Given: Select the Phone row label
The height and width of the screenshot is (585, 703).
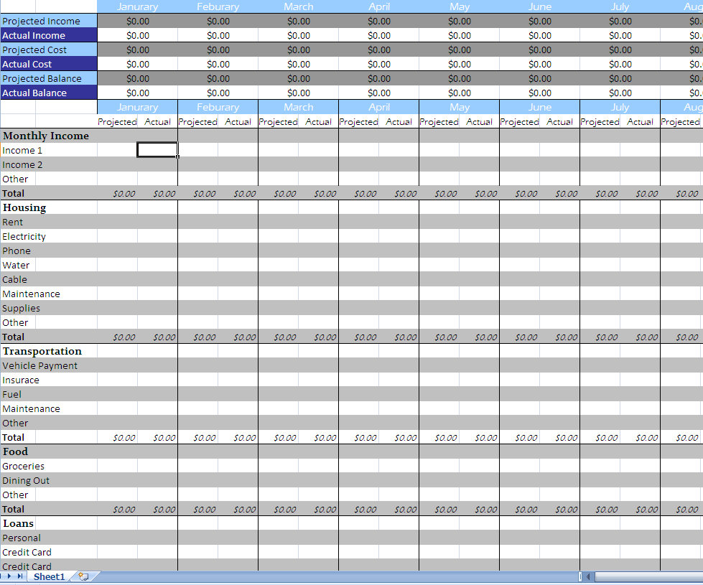Looking at the screenshot, I should (x=17, y=251).
